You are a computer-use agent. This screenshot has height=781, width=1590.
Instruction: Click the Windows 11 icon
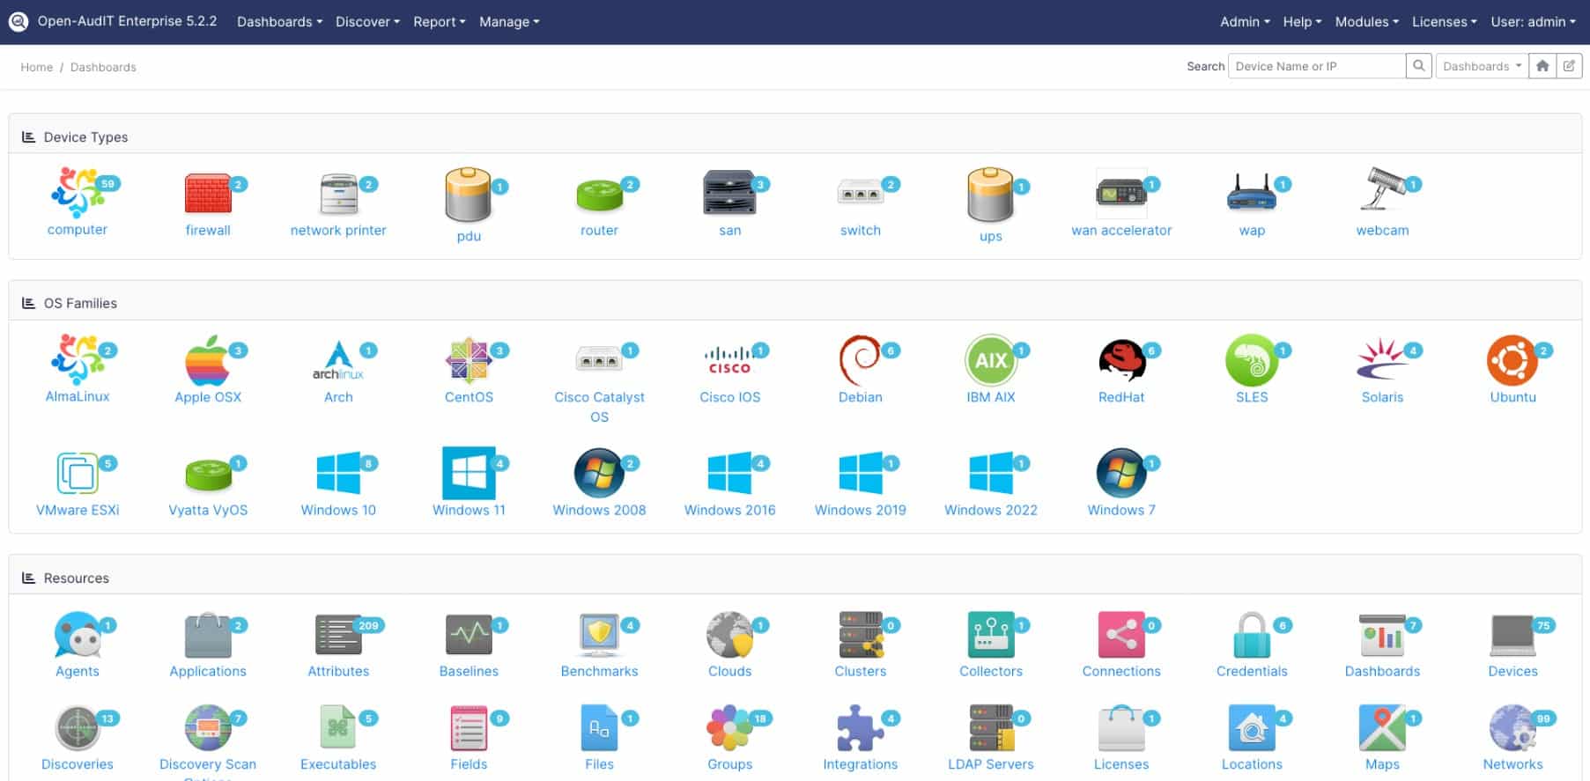[469, 474]
